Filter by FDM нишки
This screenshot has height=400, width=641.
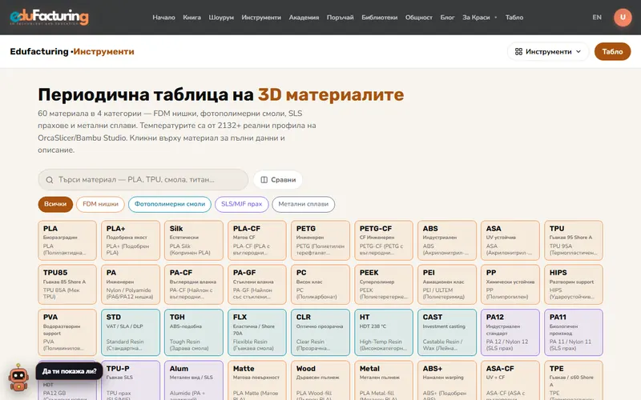pyautogui.click(x=101, y=204)
